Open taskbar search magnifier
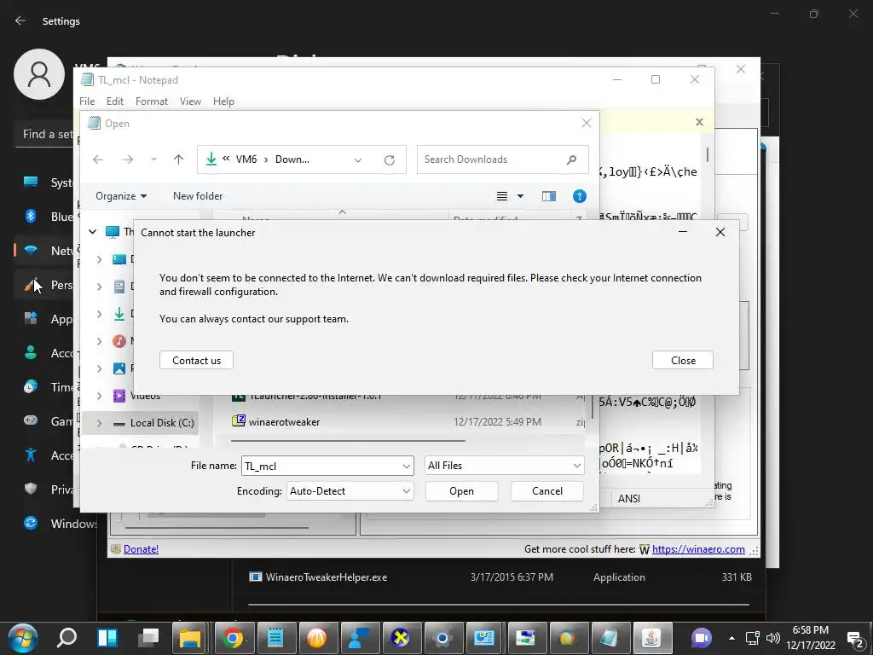 coord(66,638)
